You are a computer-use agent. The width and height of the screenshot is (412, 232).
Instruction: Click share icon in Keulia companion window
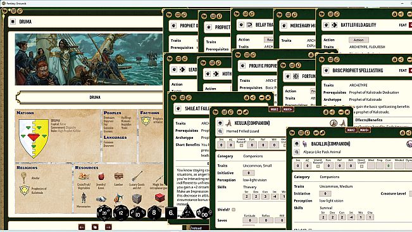click(332, 112)
